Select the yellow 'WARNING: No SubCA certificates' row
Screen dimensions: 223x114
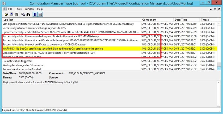pyautogui.click(x=110, y=49)
